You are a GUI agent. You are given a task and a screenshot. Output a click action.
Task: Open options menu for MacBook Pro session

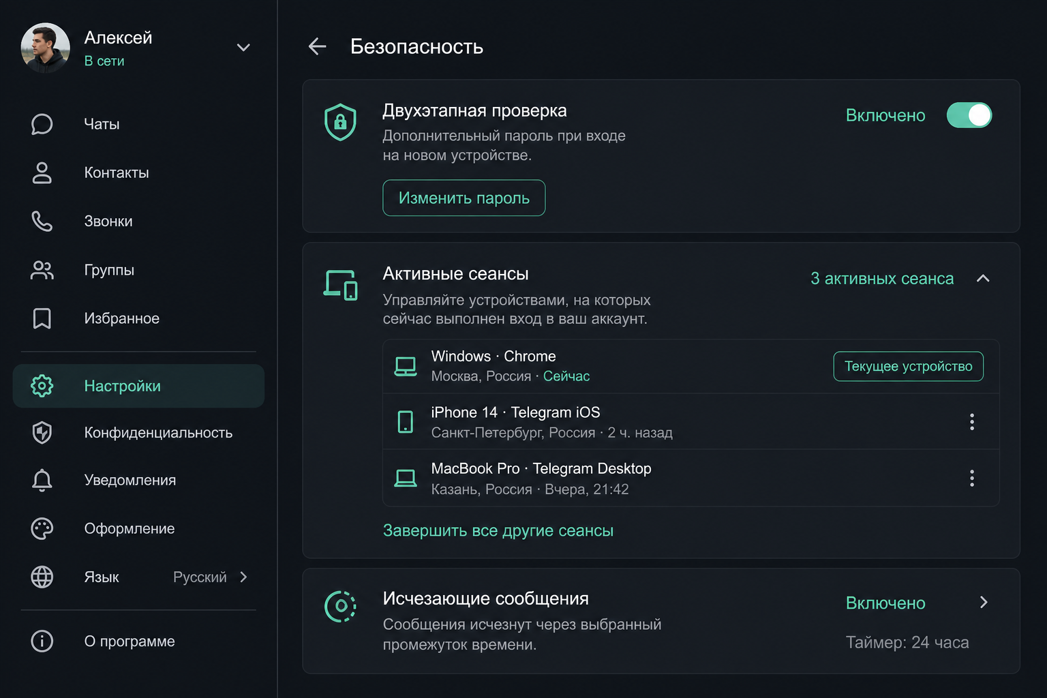[x=972, y=478]
